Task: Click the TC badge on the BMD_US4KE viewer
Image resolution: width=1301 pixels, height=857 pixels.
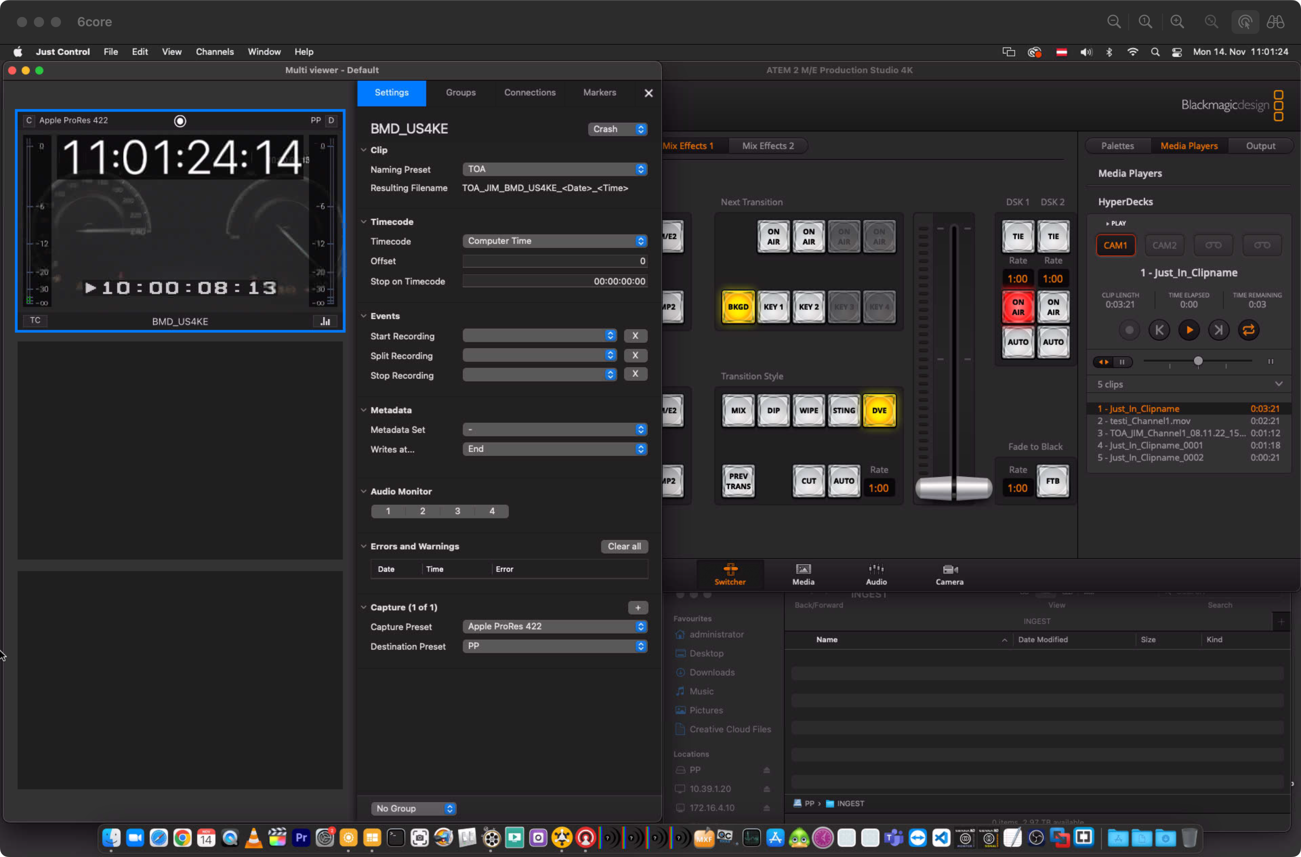Action: coord(35,320)
